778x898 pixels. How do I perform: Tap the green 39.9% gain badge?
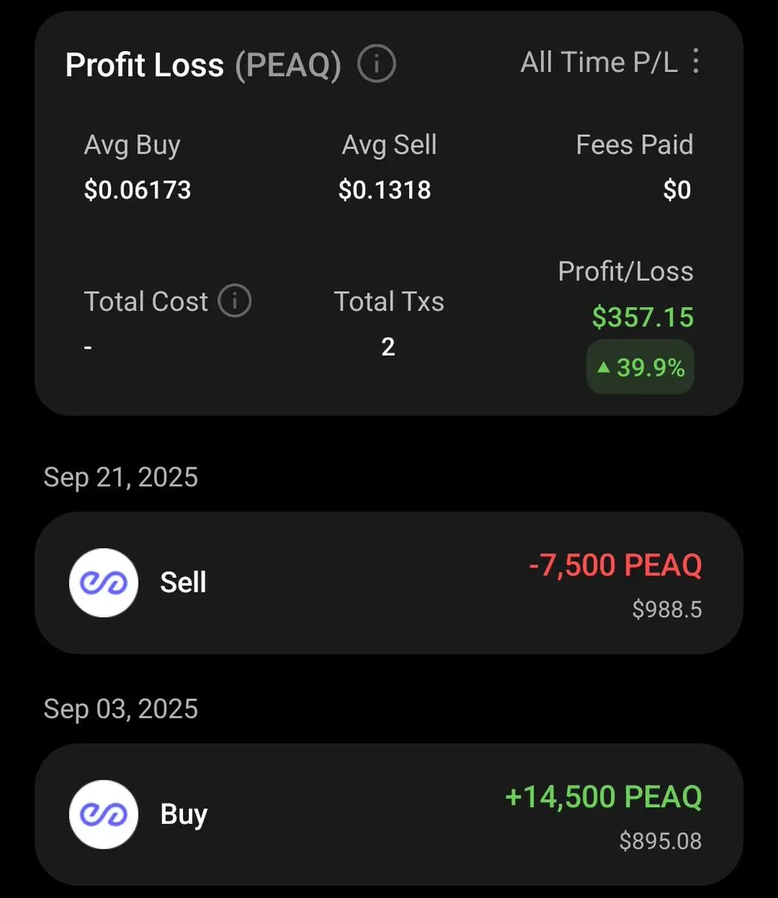(x=641, y=368)
